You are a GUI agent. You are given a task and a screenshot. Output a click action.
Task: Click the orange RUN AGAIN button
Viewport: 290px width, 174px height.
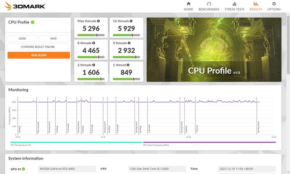click(39, 55)
